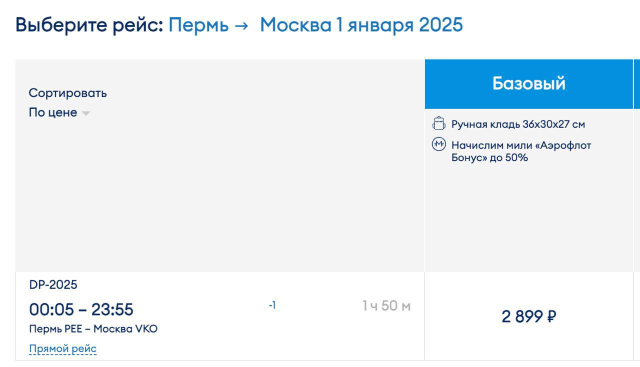This screenshot has height=367, width=640.
Task: Click flight number DP-2025
Action: pyautogui.click(x=53, y=284)
